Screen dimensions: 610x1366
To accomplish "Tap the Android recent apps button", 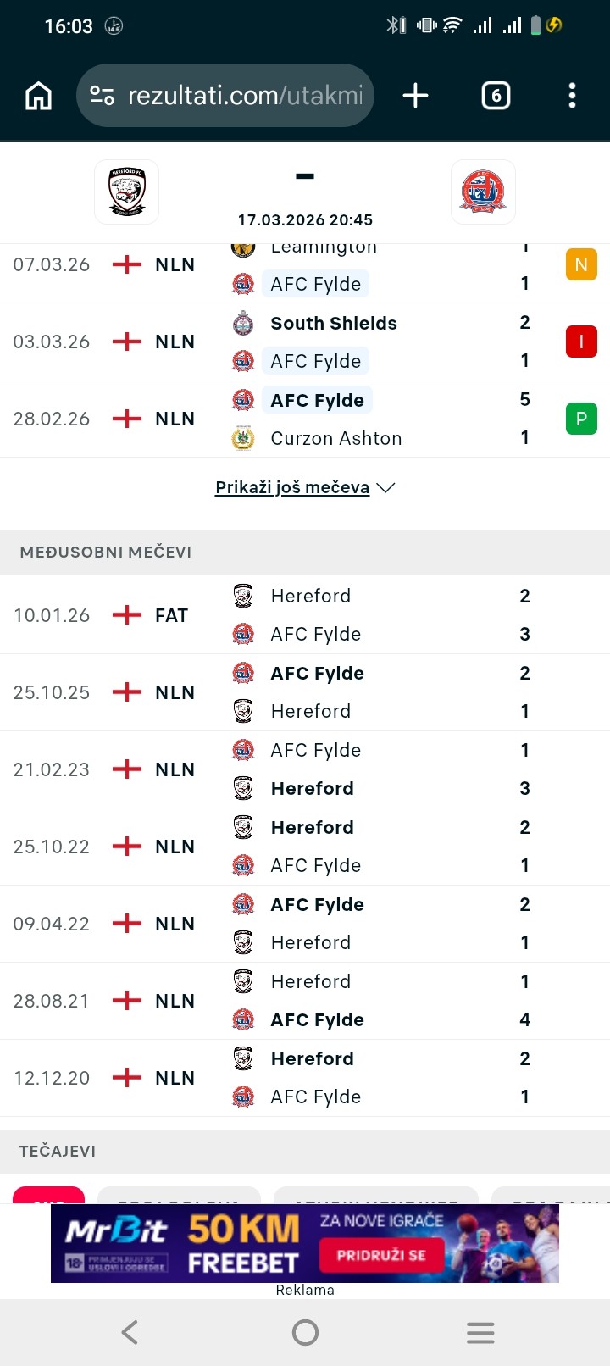I will (480, 1333).
